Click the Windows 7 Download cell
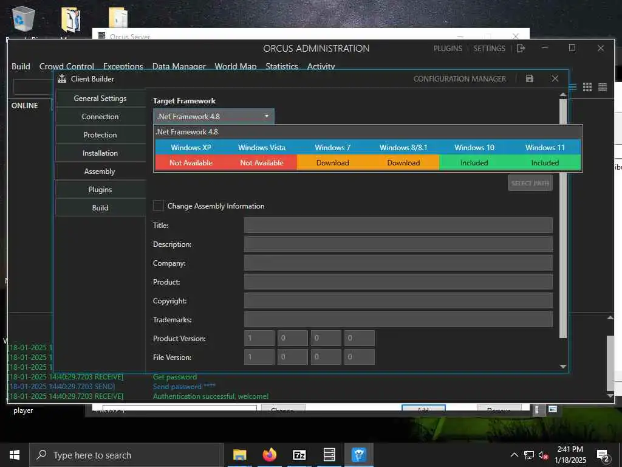This screenshot has width=622, height=467. [x=332, y=162]
